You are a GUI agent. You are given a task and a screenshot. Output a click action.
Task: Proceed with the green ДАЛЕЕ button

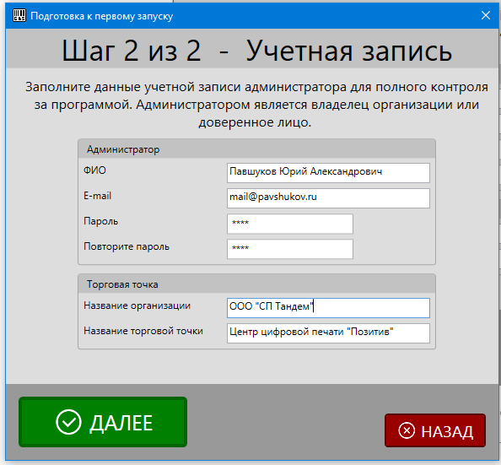[103, 422]
